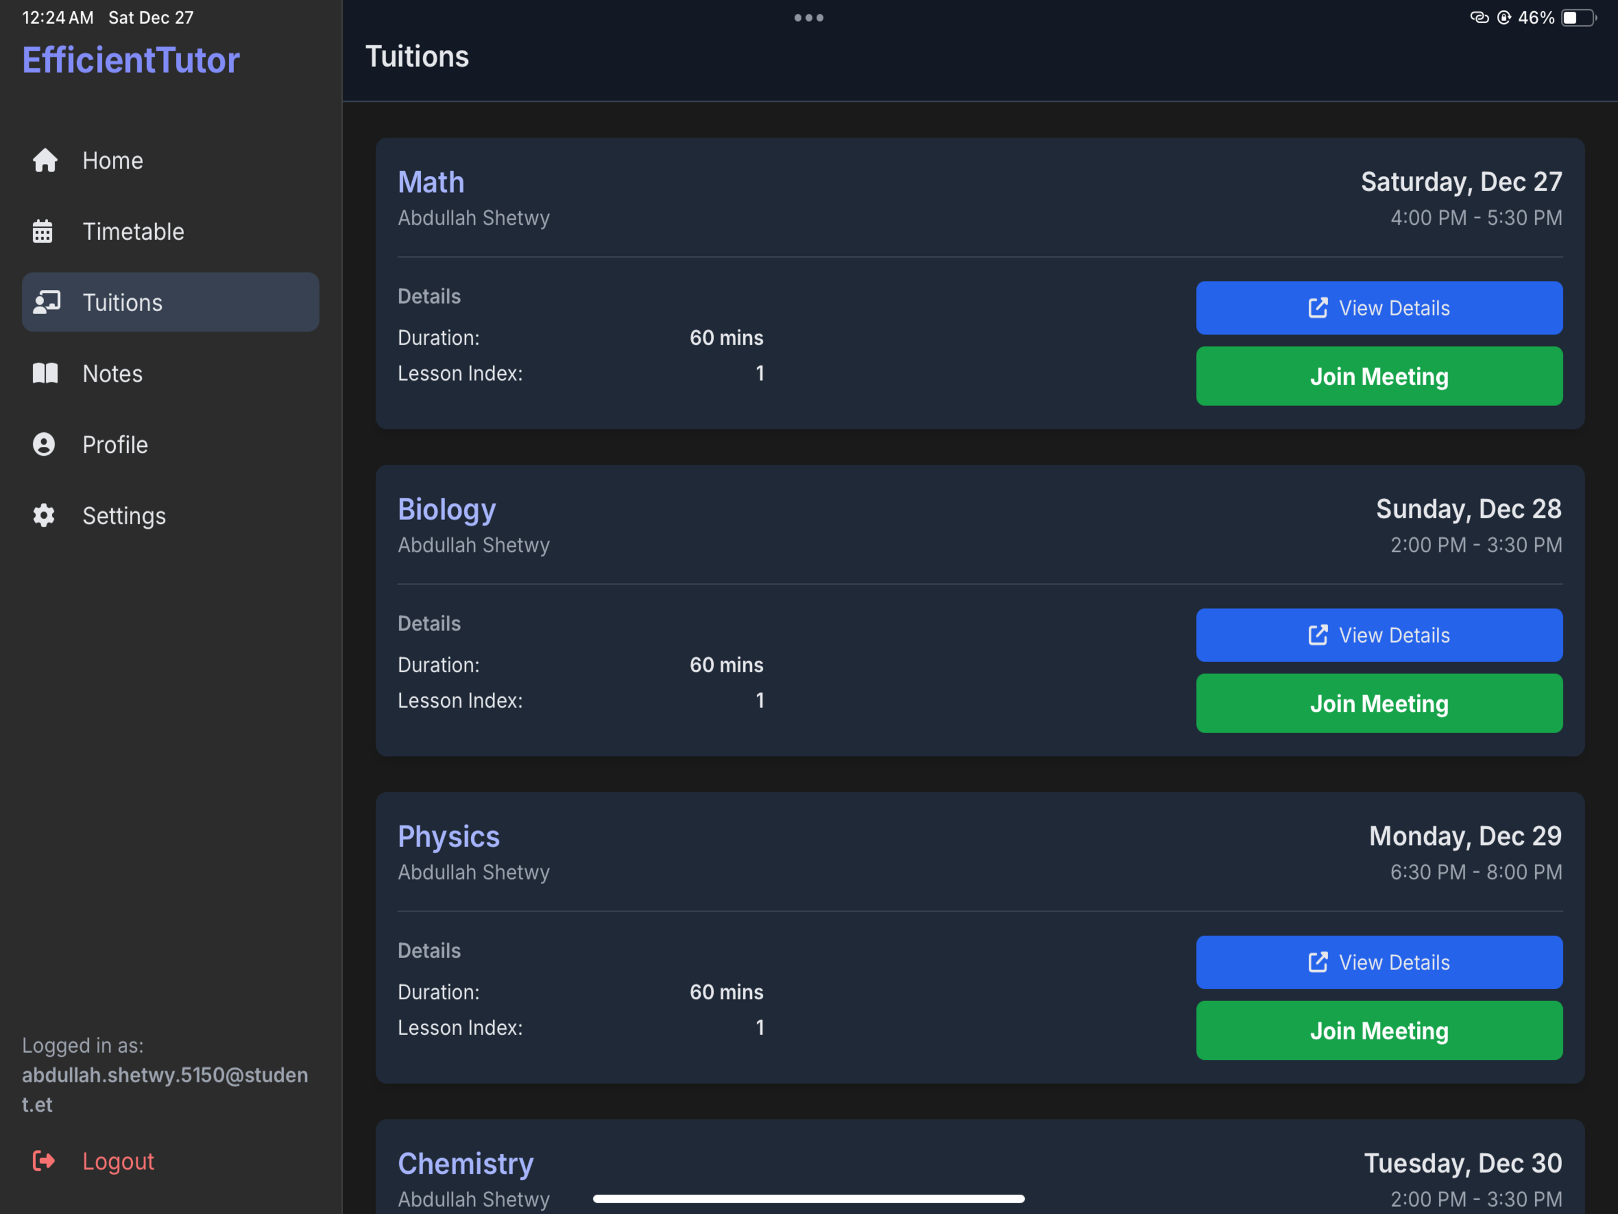Tap the home indicator bar at the bottom
The height and width of the screenshot is (1214, 1618).
809,1199
